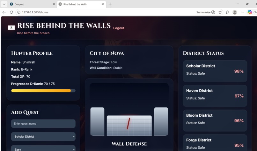Click the 95% Forge District value

239,145
